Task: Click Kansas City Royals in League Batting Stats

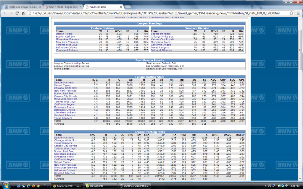Action: point(65,96)
